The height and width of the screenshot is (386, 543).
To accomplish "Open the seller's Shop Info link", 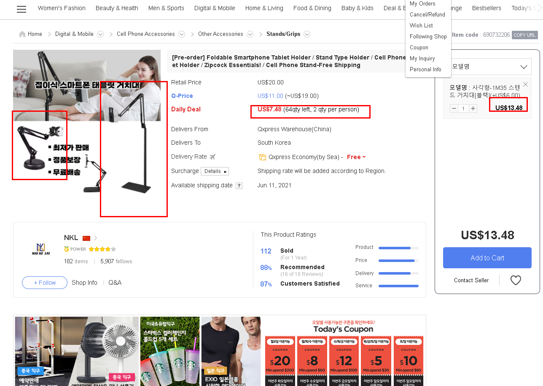I will [x=84, y=283].
